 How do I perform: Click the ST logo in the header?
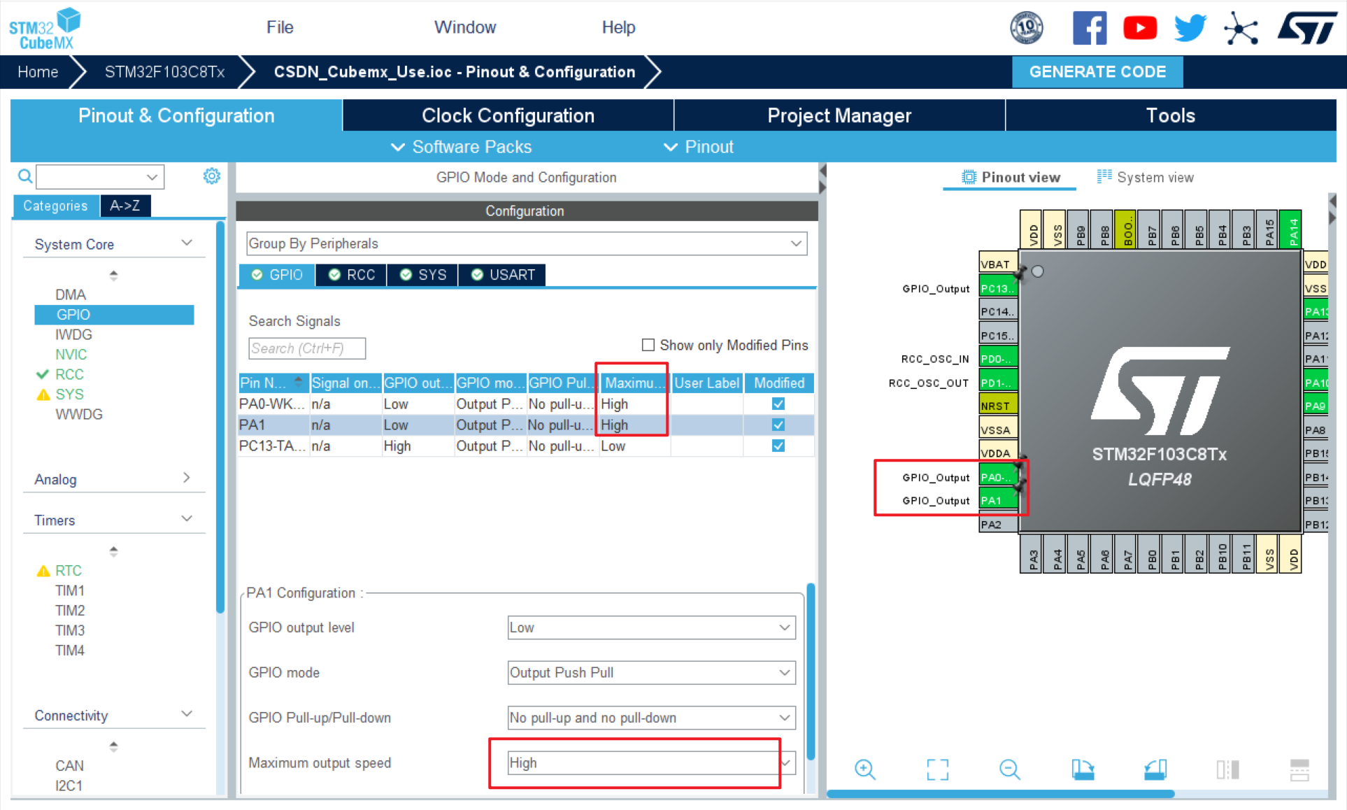pyautogui.click(x=1307, y=28)
